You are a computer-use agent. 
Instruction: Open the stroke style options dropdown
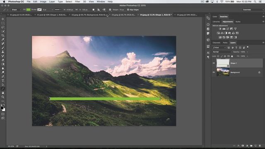[58, 10]
